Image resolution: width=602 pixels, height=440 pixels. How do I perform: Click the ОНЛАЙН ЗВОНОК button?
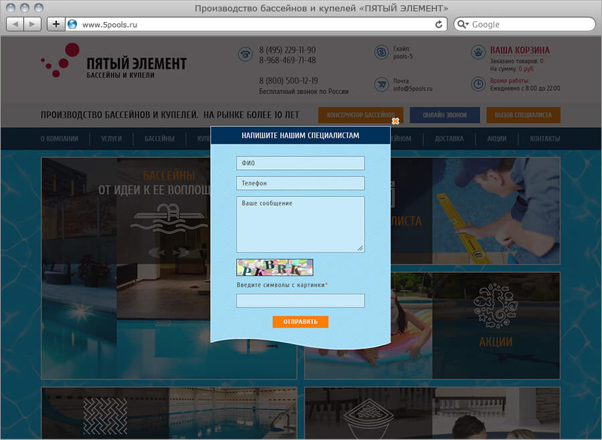(445, 115)
